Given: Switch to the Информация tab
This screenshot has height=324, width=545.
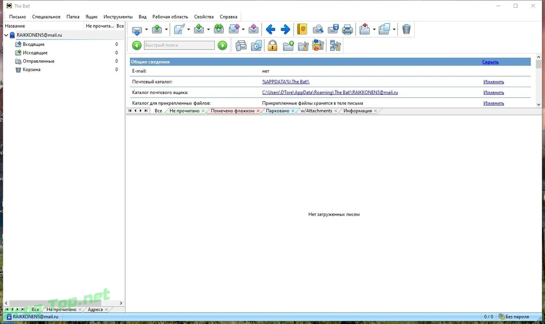Looking at the screenshot, I should [357, 111].
